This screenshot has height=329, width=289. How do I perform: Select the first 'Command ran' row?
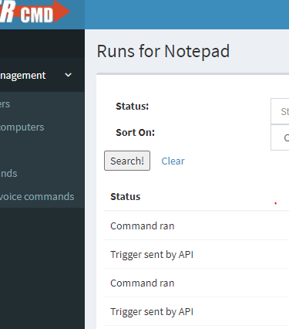click(x=197, y=226)
